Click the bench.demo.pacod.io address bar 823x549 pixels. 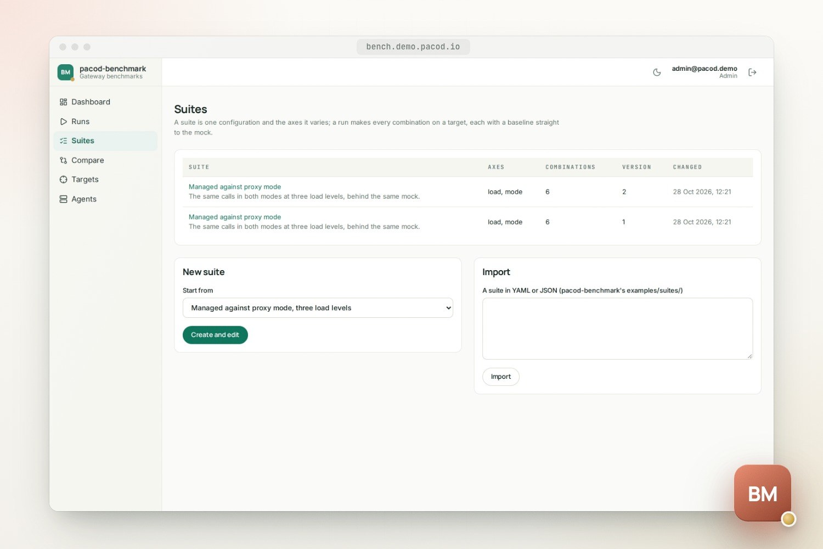tap(413, 47)
